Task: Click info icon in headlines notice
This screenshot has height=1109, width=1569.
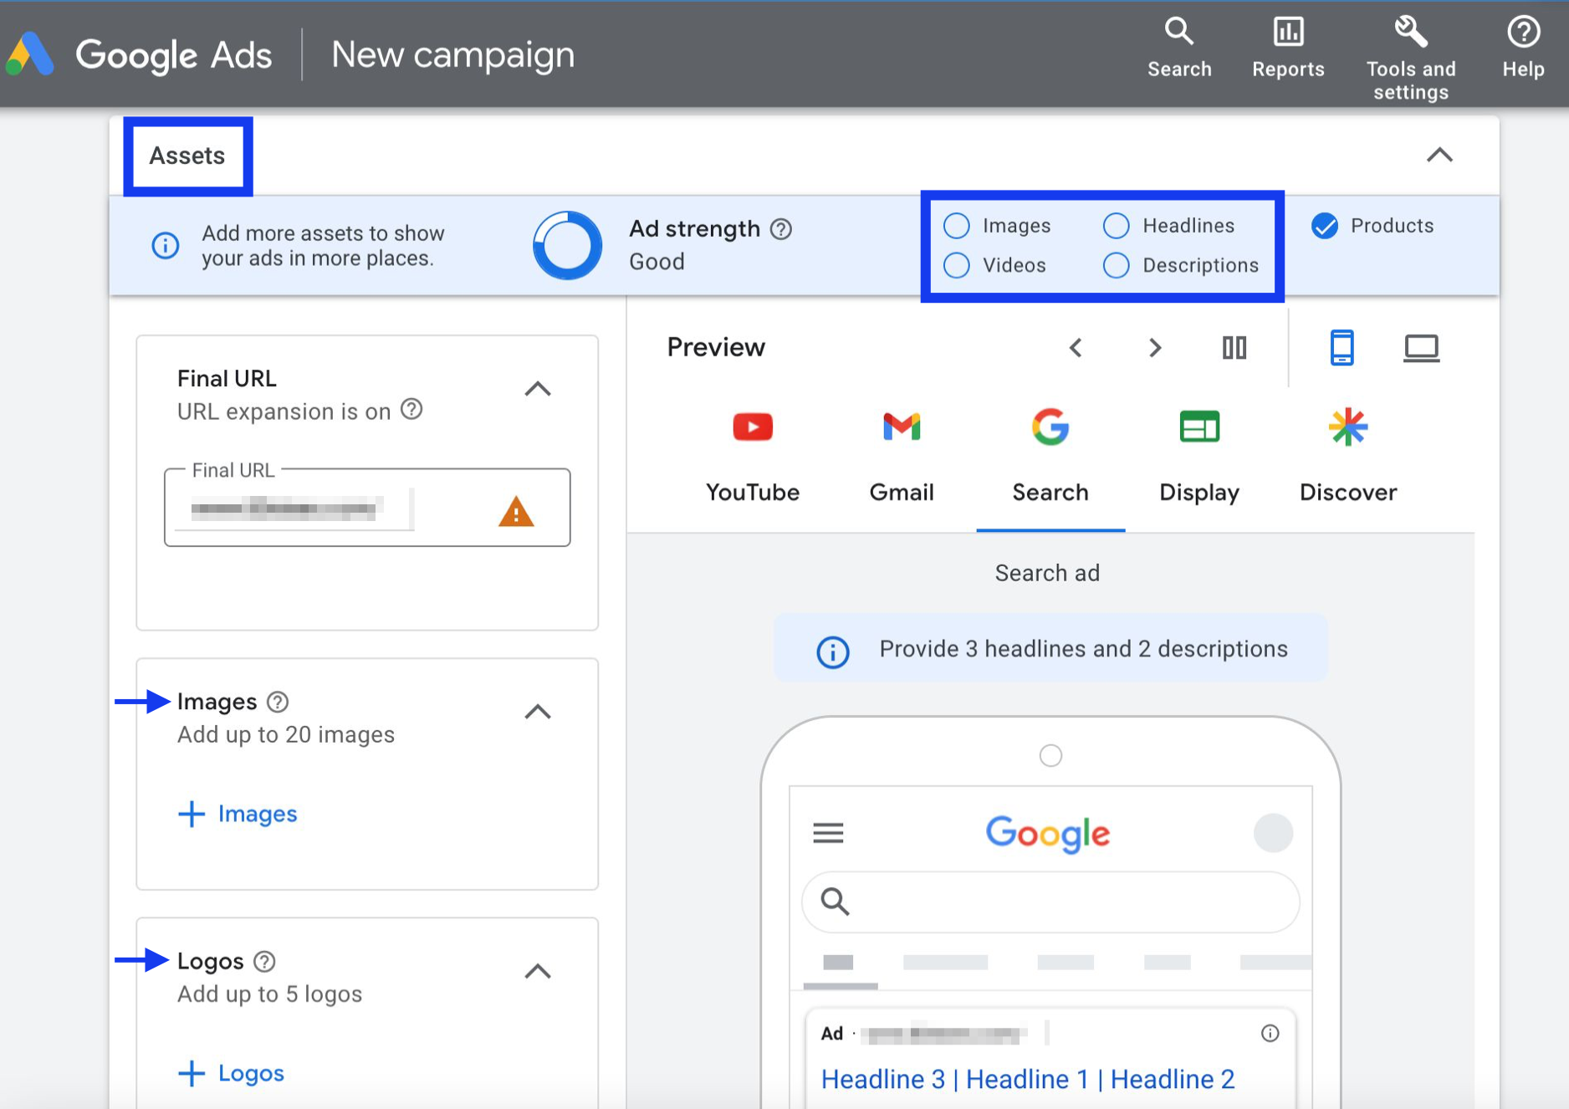Action: (x=832, y=652)
